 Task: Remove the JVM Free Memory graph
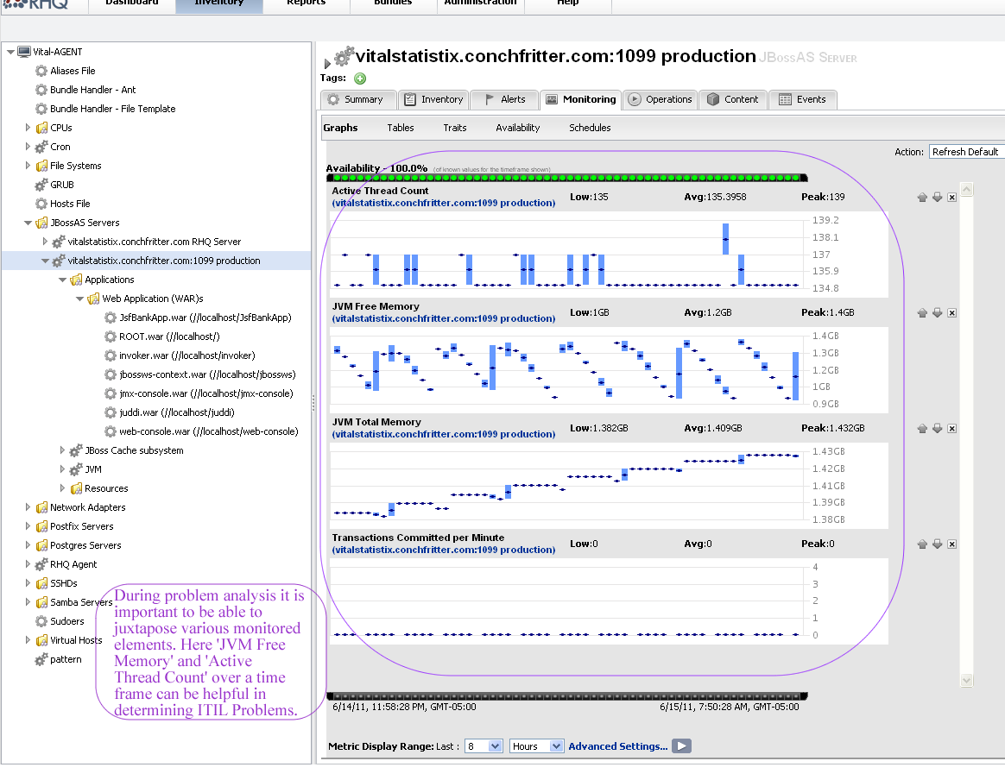pyautogui.click(x=951, y=312)
